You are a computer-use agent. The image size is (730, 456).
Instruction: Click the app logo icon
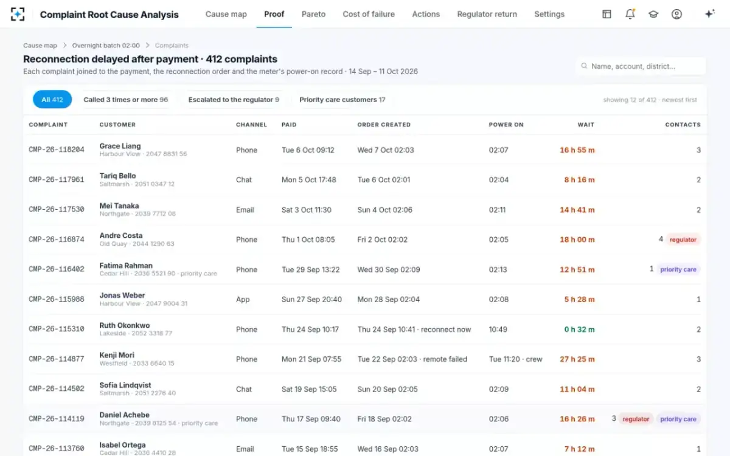click(18, 14)
